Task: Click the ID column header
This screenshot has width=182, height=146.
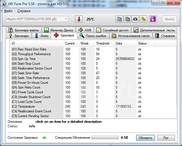Action: click(37, 43)
